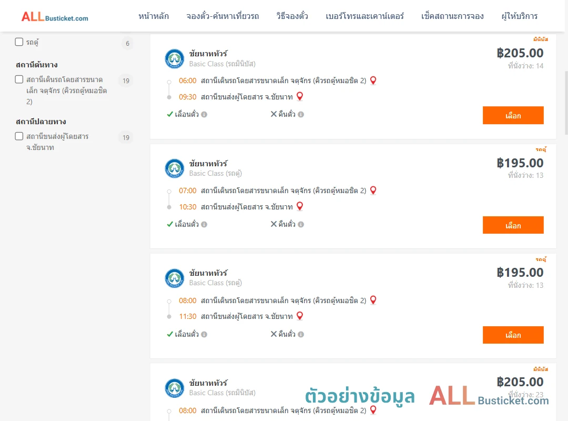568x421 pixels.
Task: Click X คืนตั๋ว mark on 08:00 trip
Action: click(x=274, y=334)
